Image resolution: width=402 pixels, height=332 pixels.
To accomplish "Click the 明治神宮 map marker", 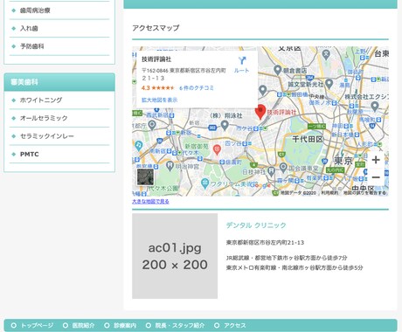I will pos(170,166).
